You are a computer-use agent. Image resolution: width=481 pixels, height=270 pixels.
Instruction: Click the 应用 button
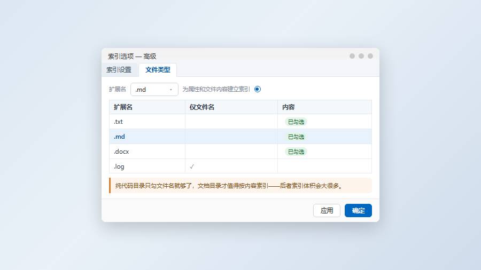[x=327, y=211]
